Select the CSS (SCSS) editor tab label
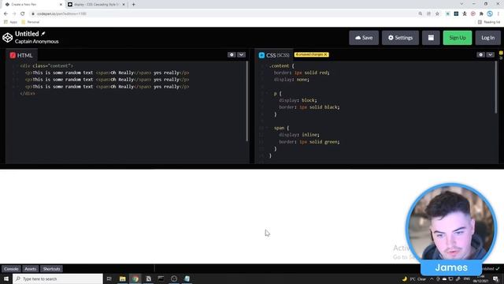 click(274, 55)
